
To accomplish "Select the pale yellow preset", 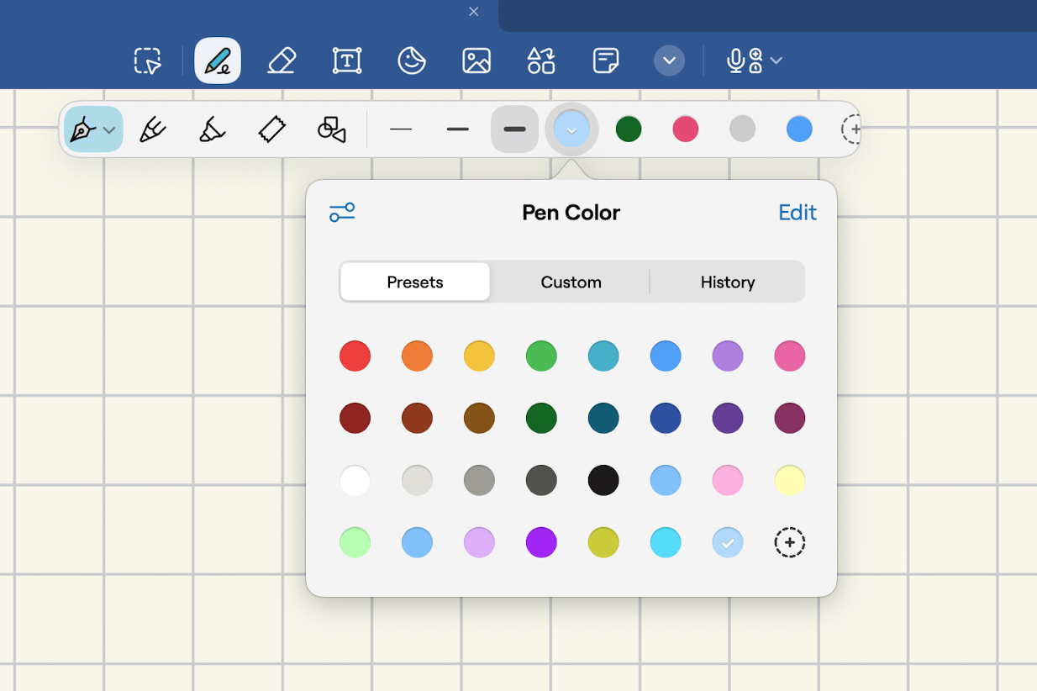I will click(x=790, y=480).
